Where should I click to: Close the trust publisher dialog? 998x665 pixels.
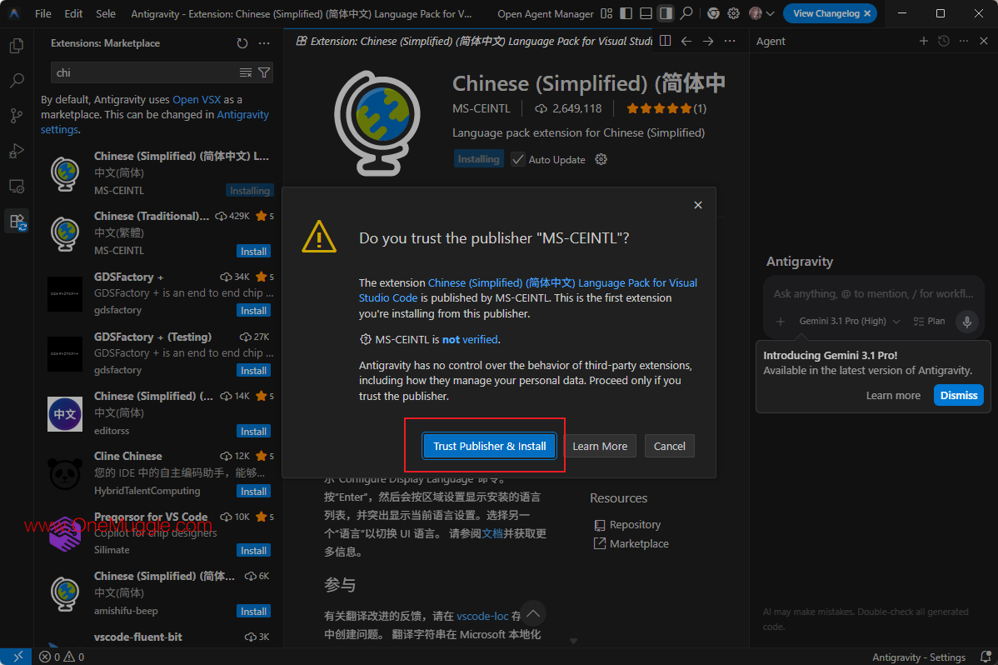tap(698, 205)
